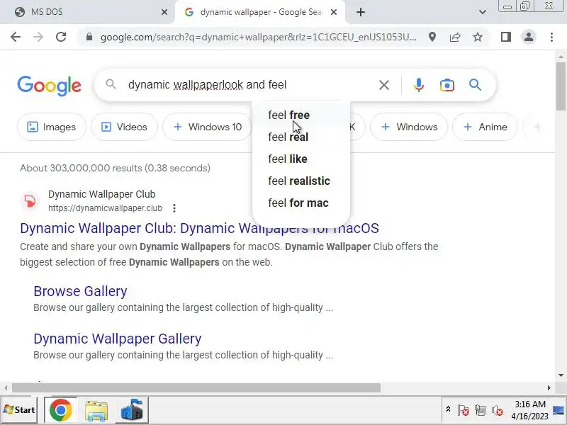Open File Explorer from taskbar

click(x=96, y=410)
